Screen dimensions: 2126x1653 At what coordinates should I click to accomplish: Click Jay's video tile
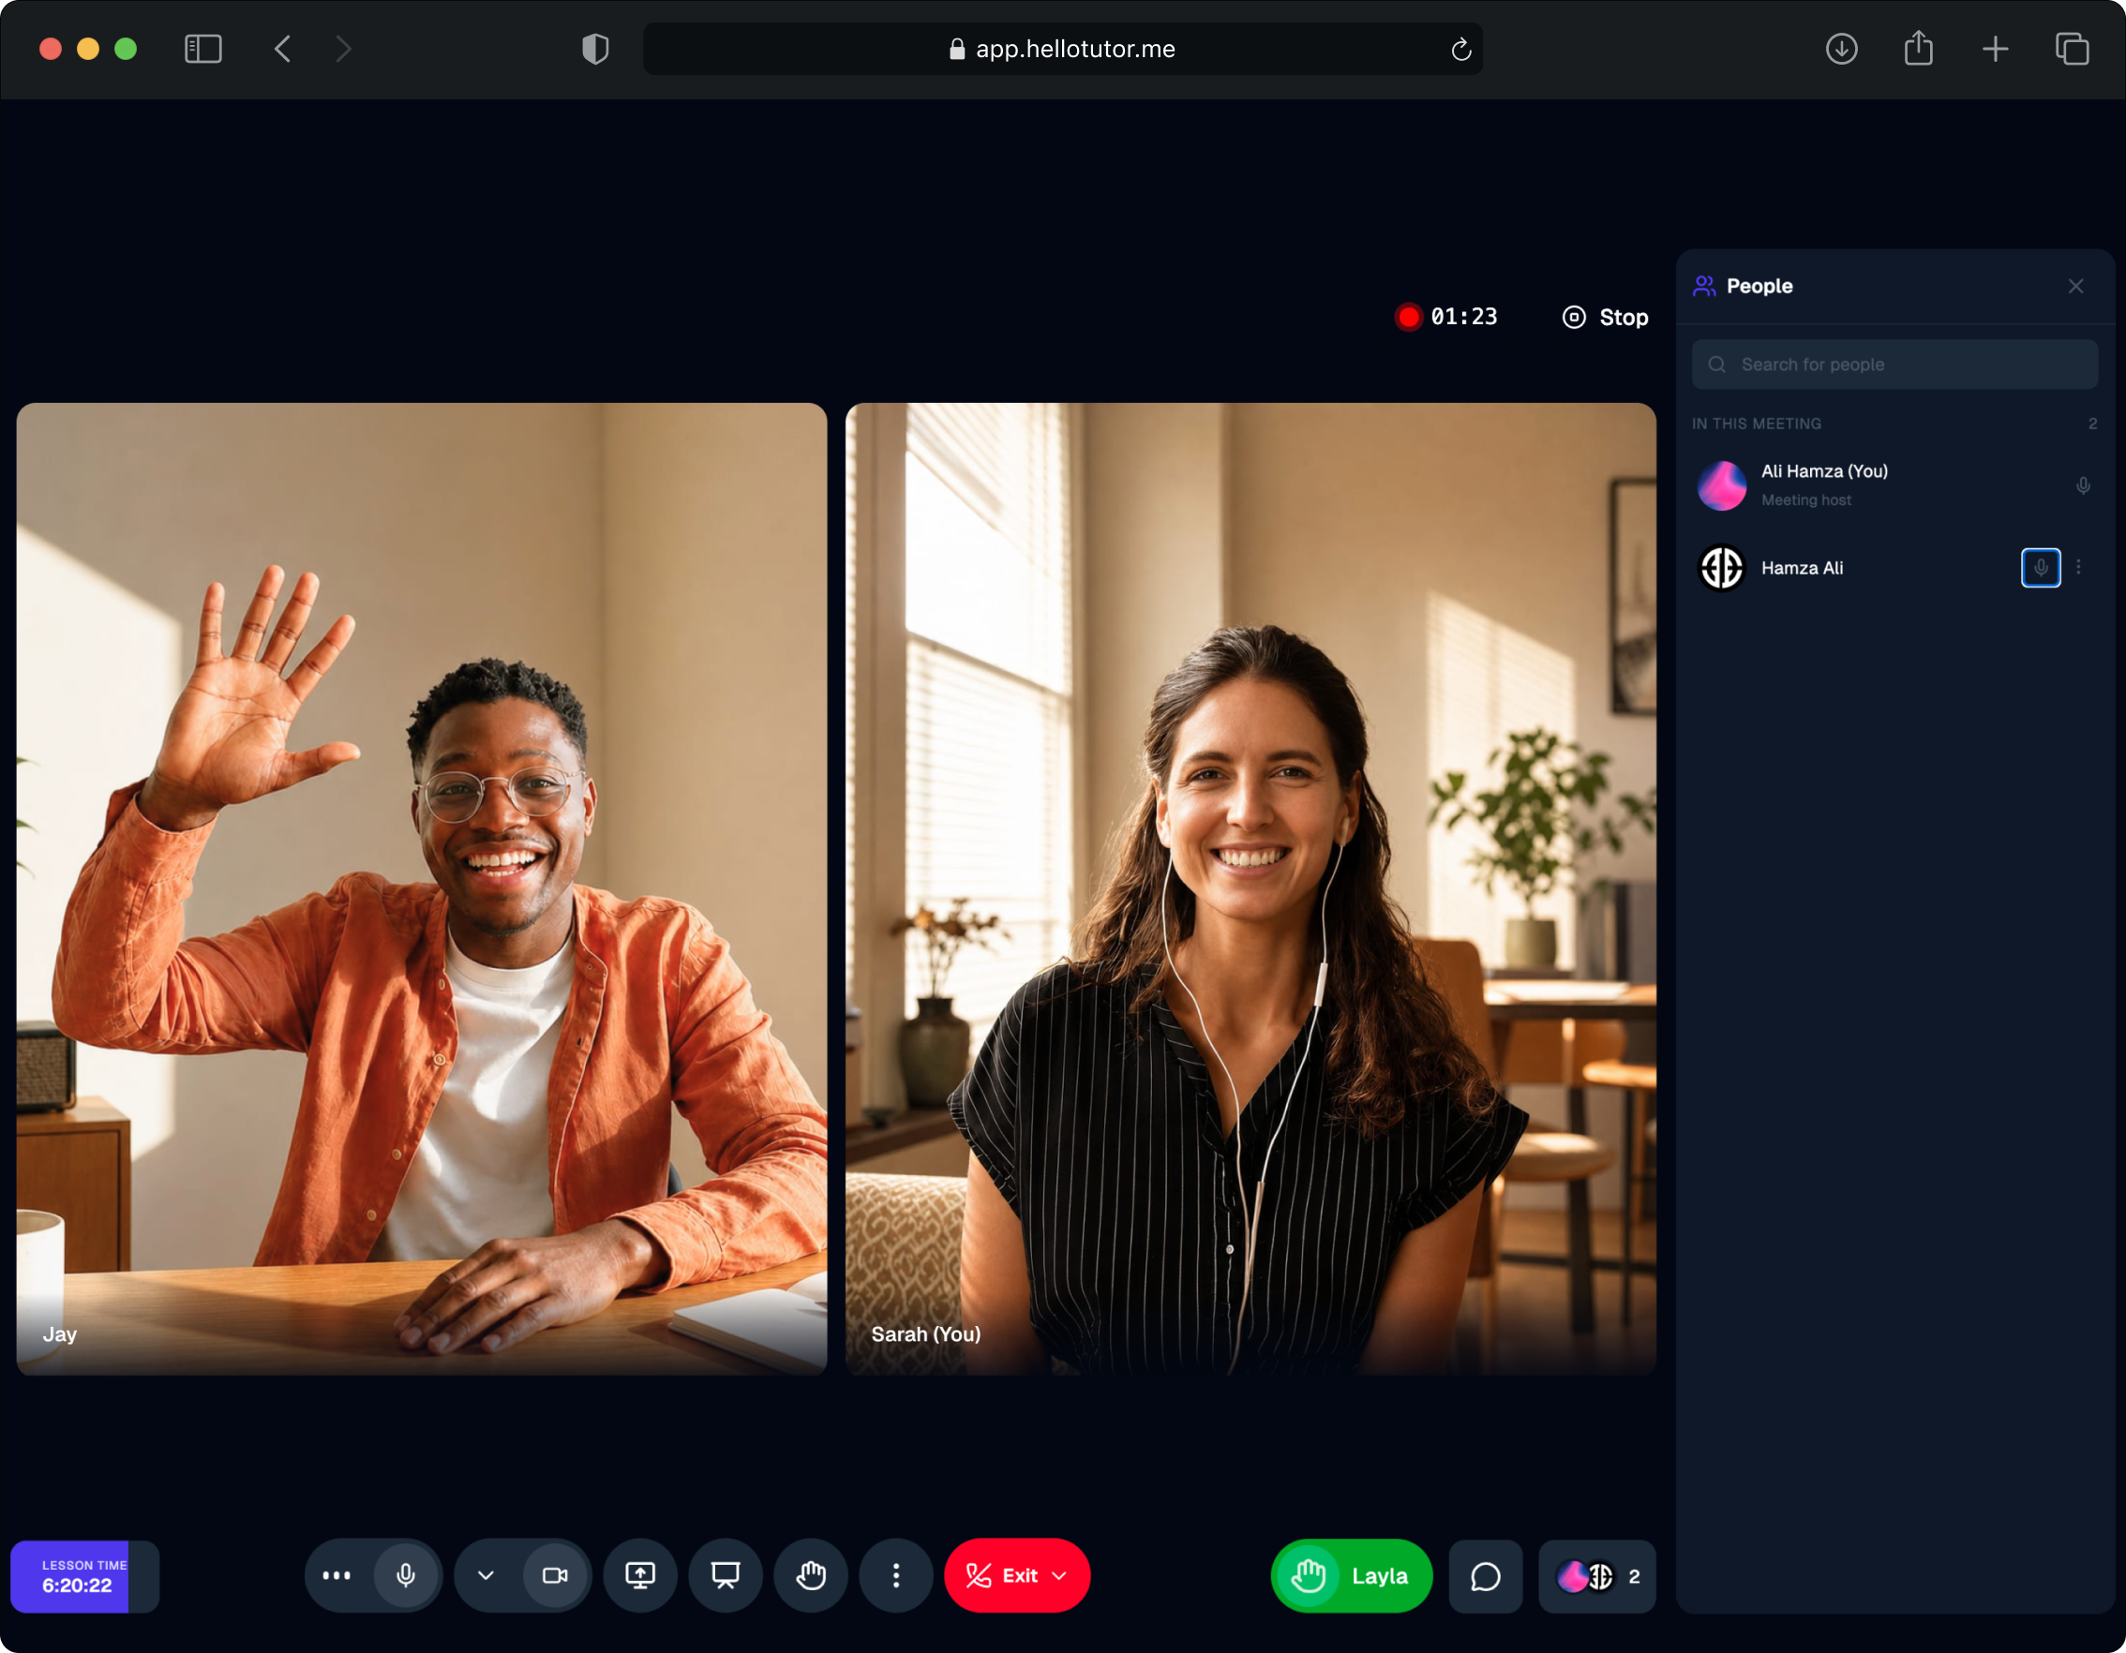[422, 888]
